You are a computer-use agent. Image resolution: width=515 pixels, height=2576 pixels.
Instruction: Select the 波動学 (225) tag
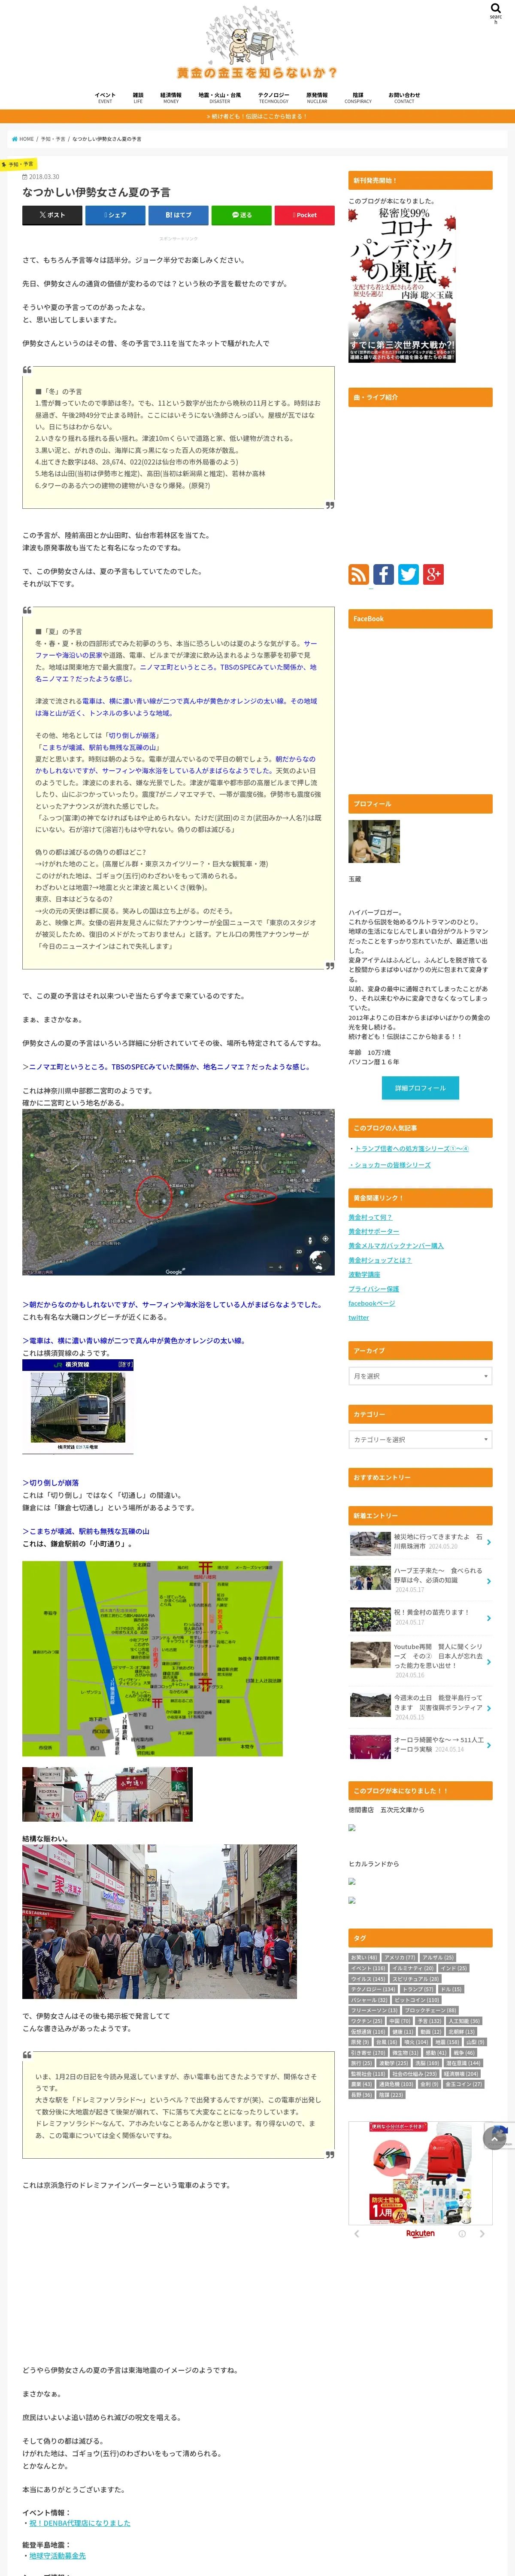[393, 2063]
